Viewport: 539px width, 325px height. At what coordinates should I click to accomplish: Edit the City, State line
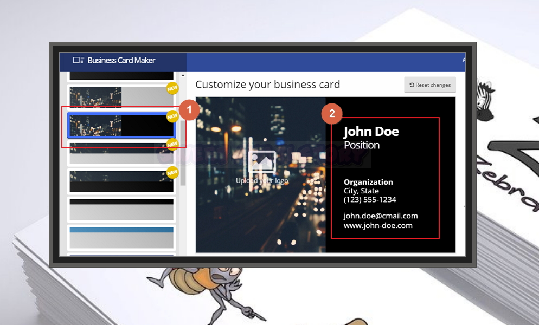point(361,191)
